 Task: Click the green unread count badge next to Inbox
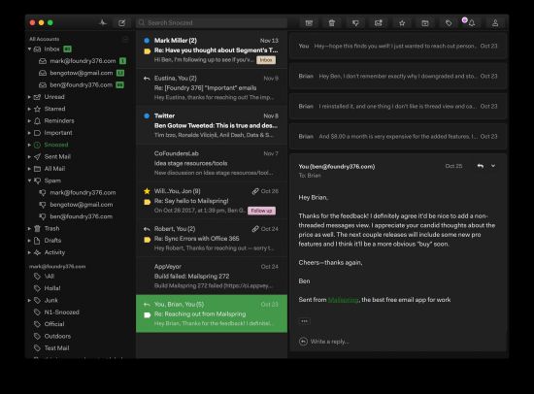67,49
